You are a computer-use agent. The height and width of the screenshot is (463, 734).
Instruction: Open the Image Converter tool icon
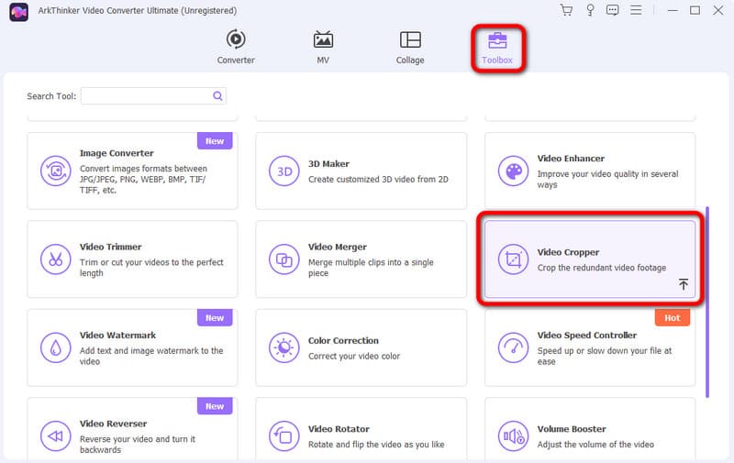tap(56, 171)
